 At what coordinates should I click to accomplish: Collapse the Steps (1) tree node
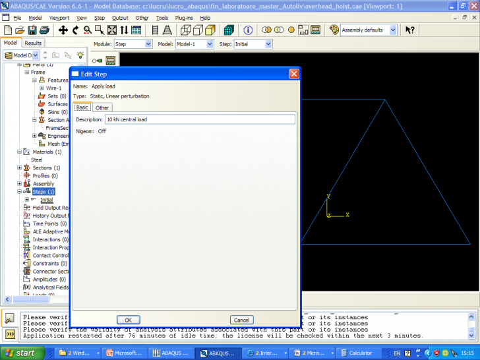point(20,192)
